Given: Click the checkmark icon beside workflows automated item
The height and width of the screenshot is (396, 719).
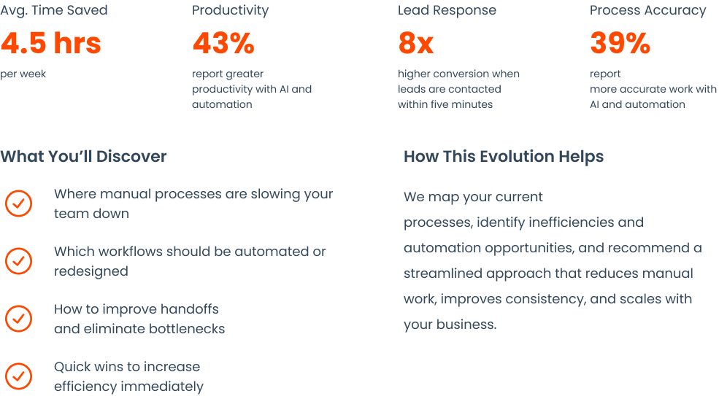Looking at the screenshot, I should [18, 261].
